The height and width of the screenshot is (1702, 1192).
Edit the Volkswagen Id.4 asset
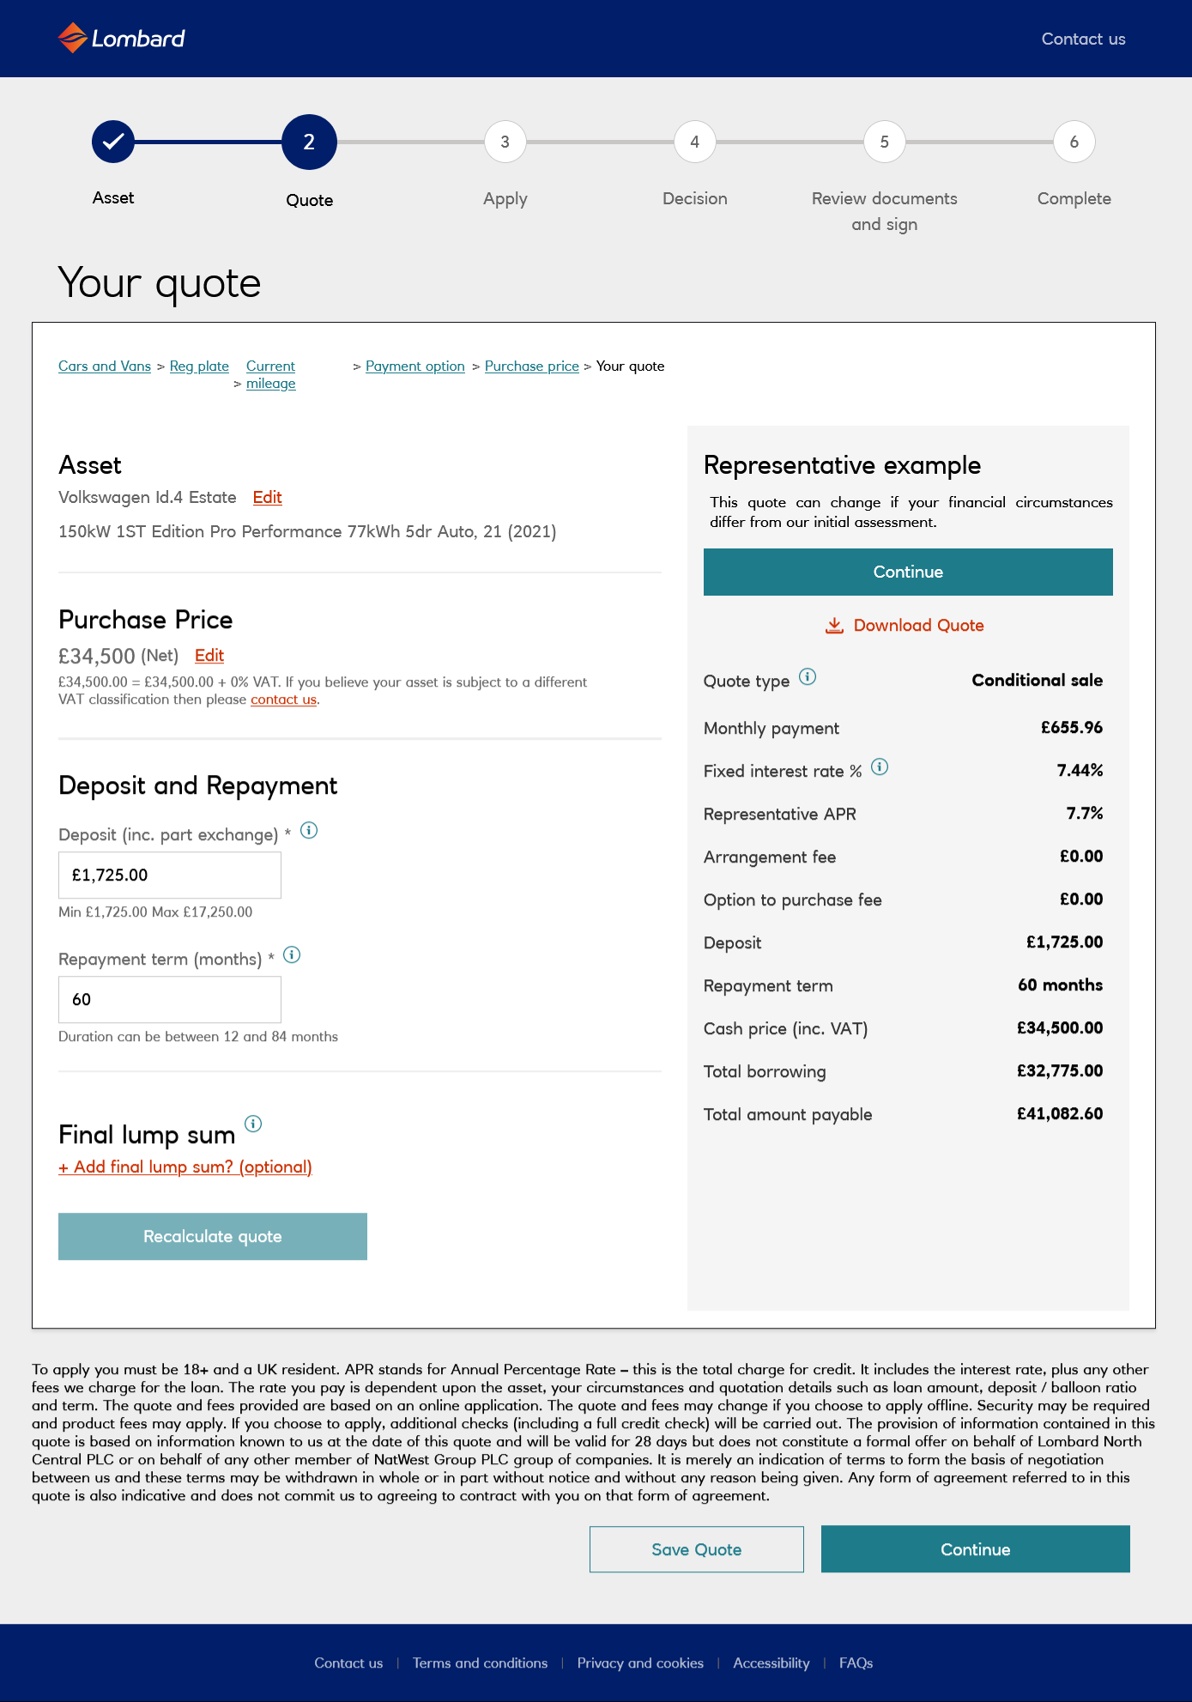(267, 498)
